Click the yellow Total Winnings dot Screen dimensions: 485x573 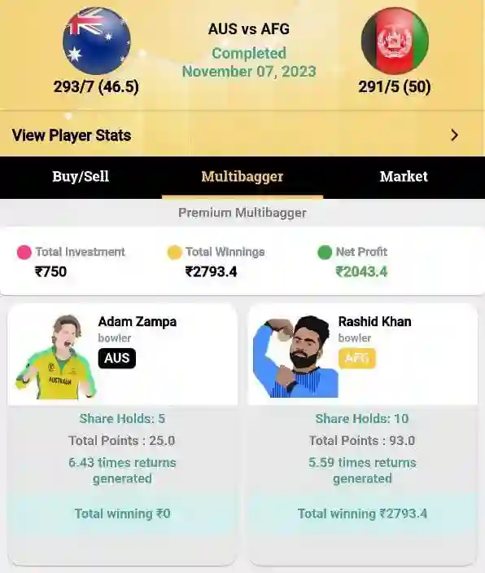[174, 252]
